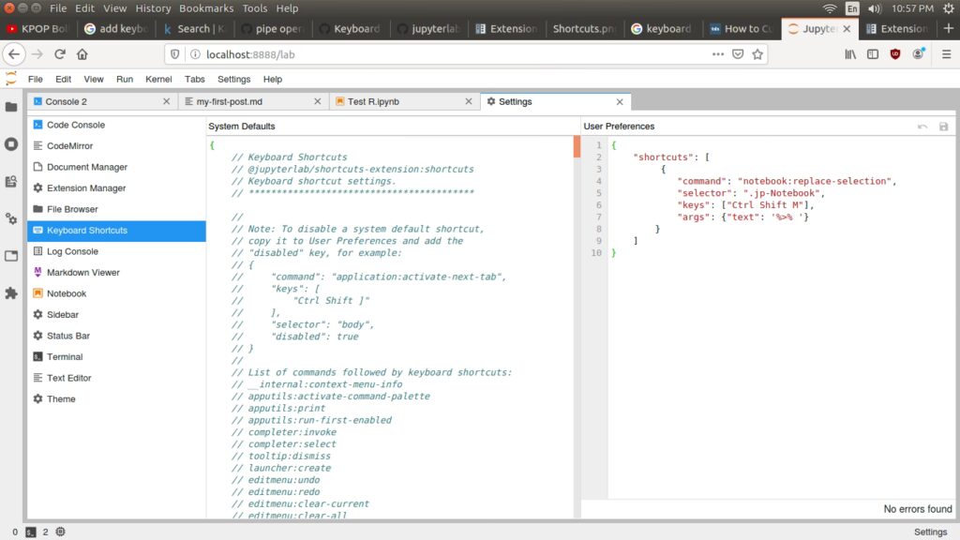Click the save User Preferences icon

pyautogui.click(x=943, y=127)
